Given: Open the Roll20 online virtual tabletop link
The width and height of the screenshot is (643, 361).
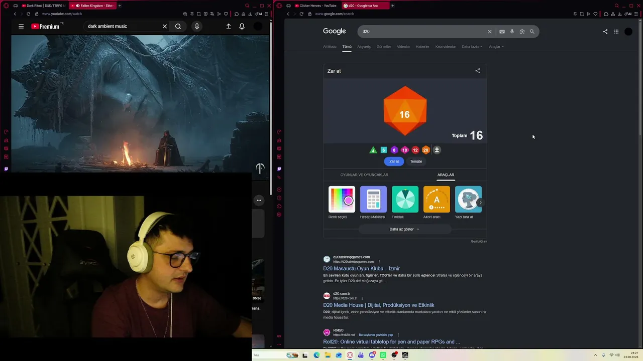Looking at the screenshot, I should (x=391, y=342).
